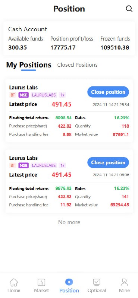Click market value 69294.45 on second card
This screenshot has height=298, width=138.
click(120, 205)
